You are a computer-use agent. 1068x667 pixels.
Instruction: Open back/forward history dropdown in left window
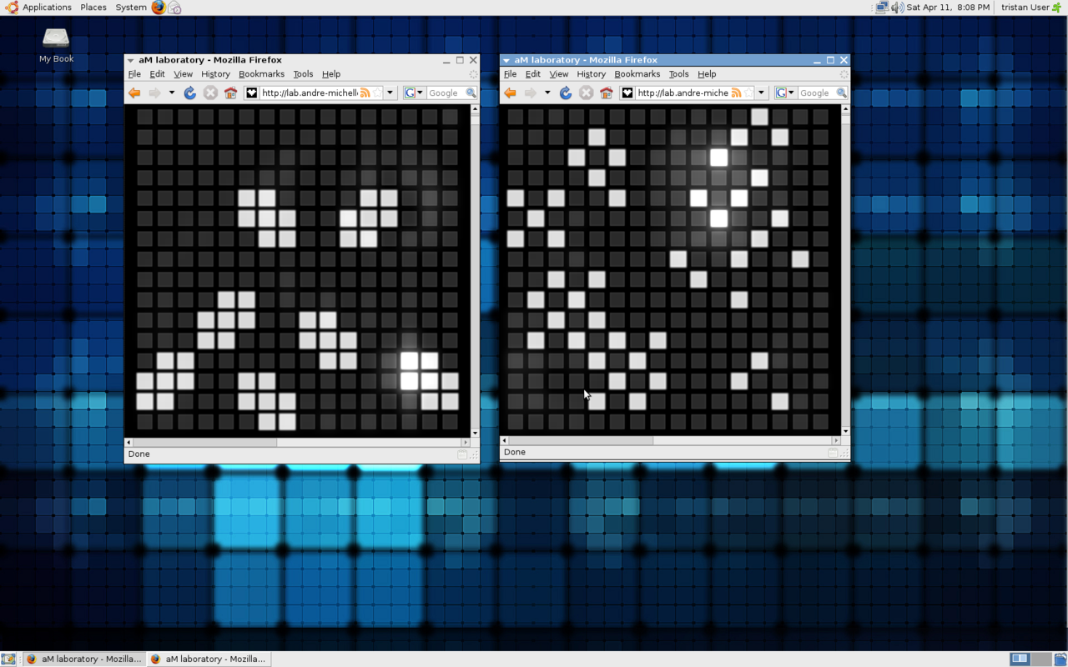click(172, 93)
